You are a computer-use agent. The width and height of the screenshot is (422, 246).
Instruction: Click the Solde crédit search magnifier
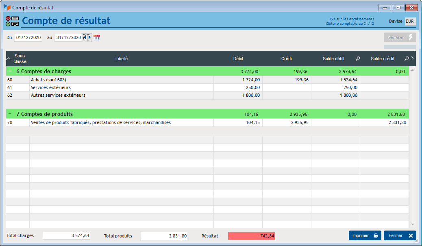(x=406, y=59)
